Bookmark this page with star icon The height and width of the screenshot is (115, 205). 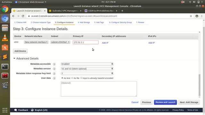tap(191, 16)
